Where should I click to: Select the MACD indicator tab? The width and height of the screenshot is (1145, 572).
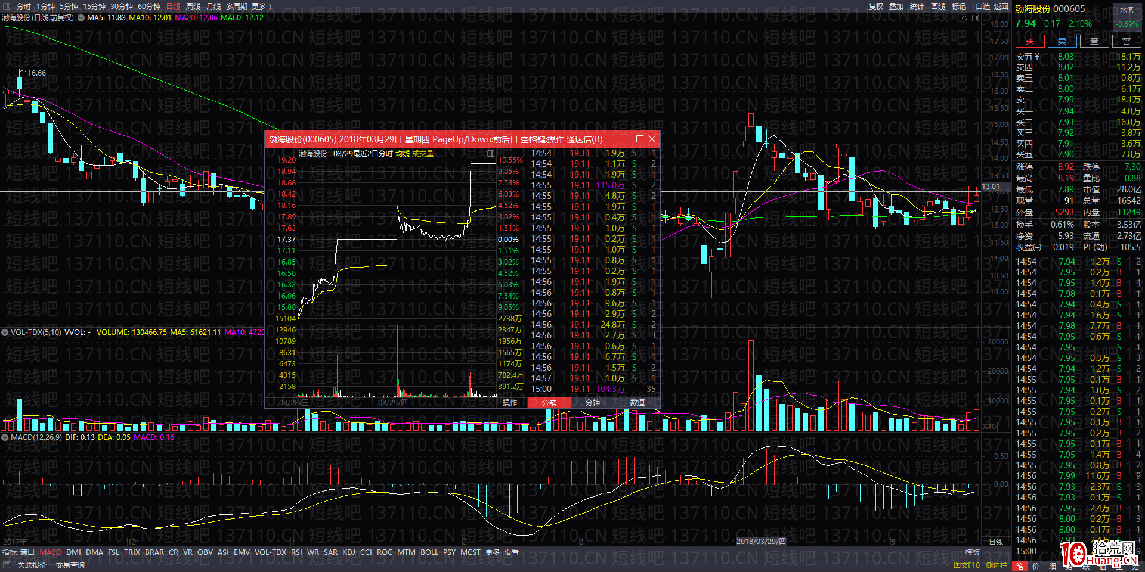pyautogui.click(x=51, y=552)
